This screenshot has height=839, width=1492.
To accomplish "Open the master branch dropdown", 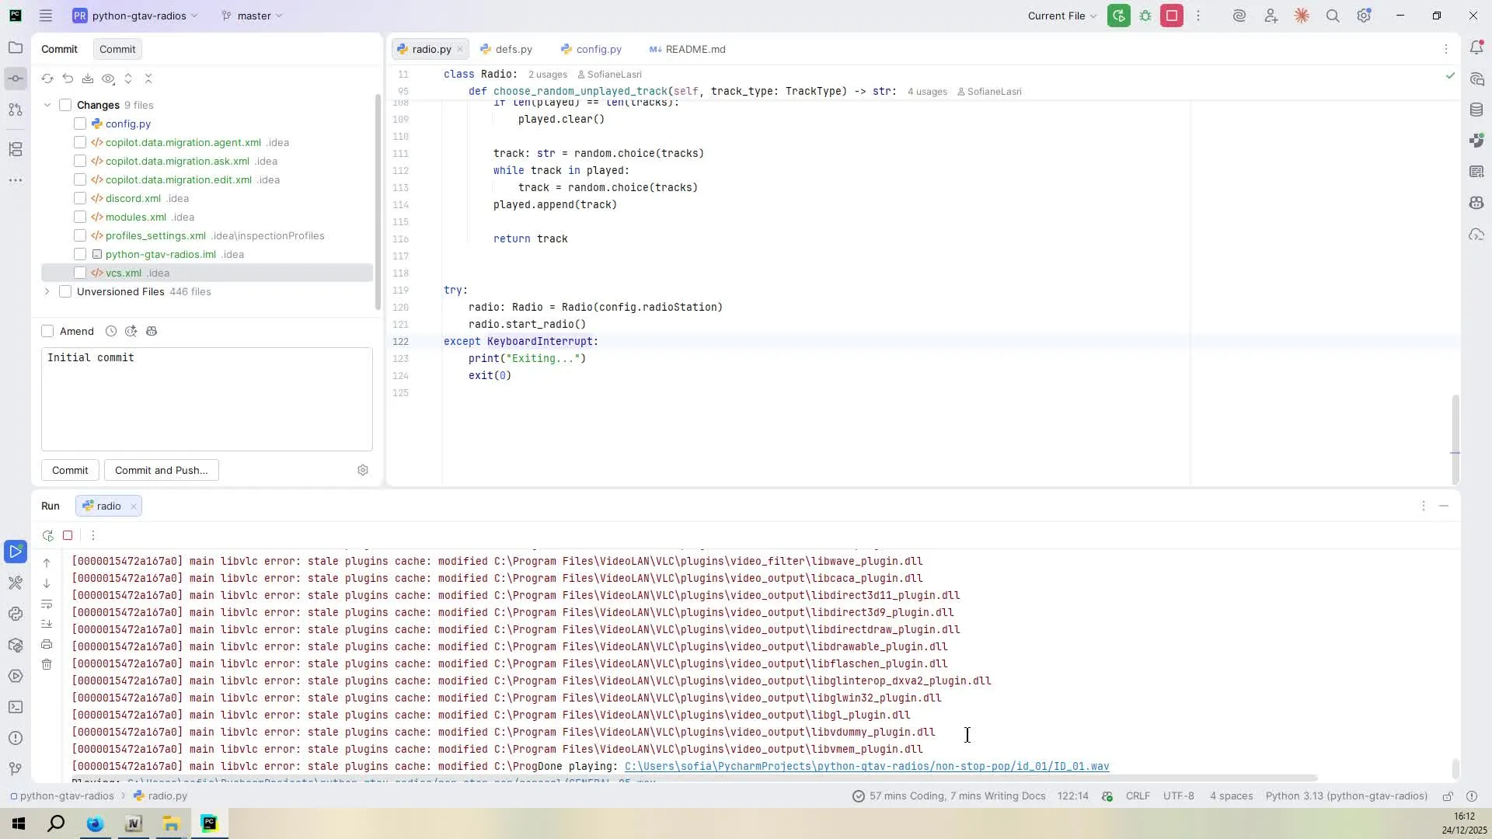I will click(x=253, y=16).
